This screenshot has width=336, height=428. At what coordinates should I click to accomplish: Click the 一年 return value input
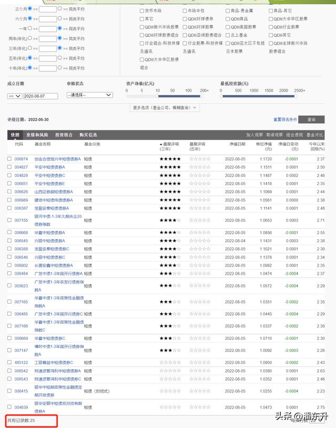pyautogui.click(x=48, y=29)
